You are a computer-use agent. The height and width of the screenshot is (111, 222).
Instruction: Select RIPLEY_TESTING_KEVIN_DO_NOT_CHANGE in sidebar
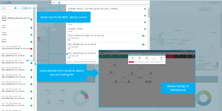click(17, 19)
